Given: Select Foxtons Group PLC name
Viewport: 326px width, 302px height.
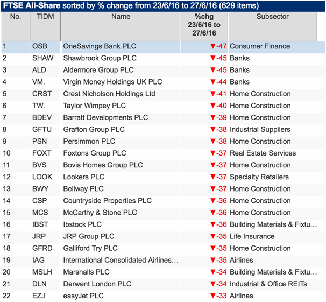Looking at the screenshot, I should pos(95,153).
